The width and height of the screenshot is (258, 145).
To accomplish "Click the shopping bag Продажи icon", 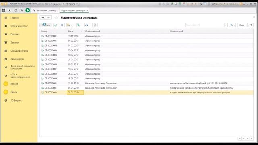I will 6,34.
